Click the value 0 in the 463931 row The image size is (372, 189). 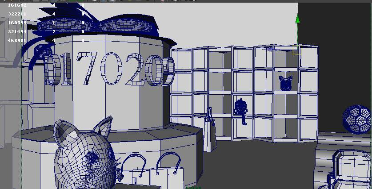pyautogui.click(x=83, y=41)
